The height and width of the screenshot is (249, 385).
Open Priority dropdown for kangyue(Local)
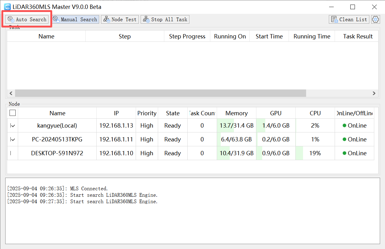tap(147, 125)
